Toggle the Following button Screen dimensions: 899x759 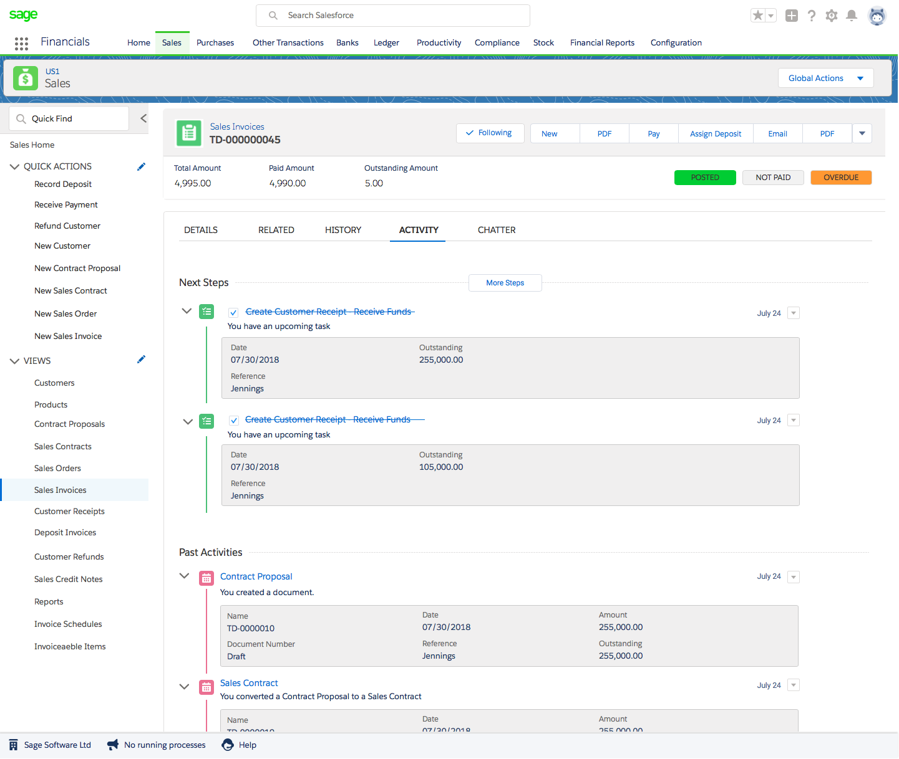point(490,133)
